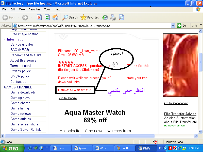This screenshot has height=152, width=203.
Task: Click vertical scrollbar down arrow
Action: [200, 131]
